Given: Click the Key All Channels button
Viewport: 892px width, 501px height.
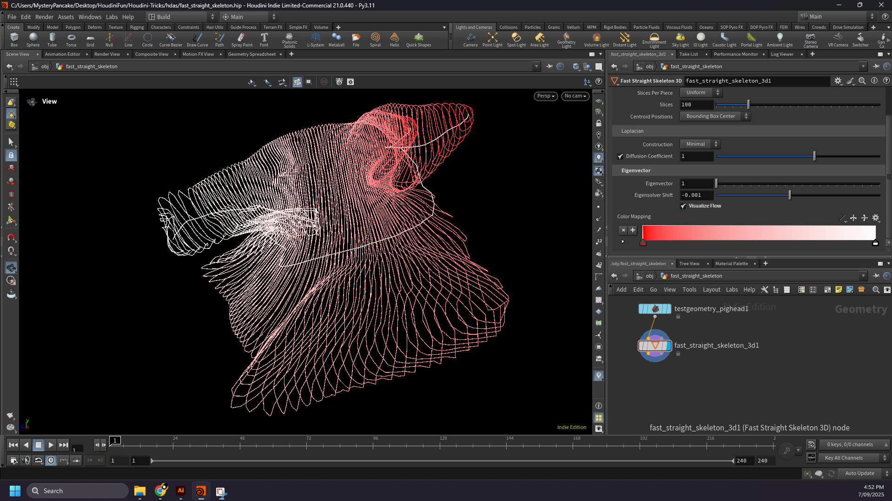Looking at the screenshot, I should 851,457.
